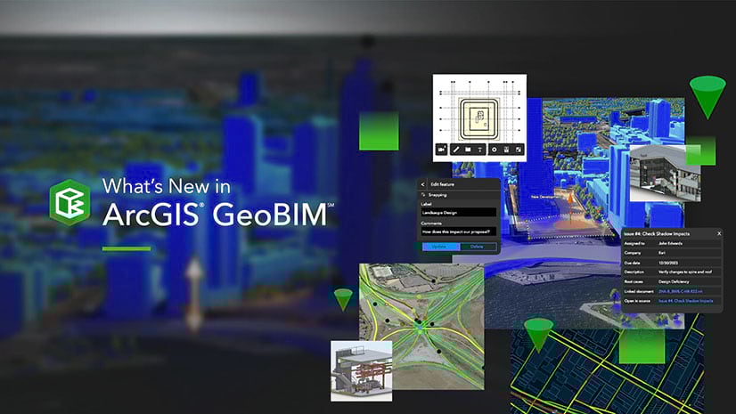Open the Linked document link
Image resolution: width=736 pixels, height=414 pixels.
point(681,291)
